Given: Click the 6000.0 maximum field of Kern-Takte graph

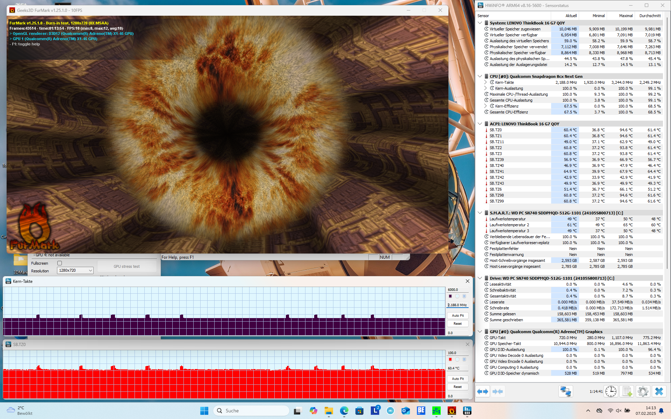Looking at the screenshot, I should pyautogui.click(x=457, y=289).
